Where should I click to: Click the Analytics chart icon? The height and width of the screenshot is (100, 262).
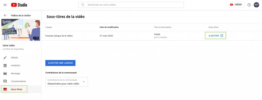(5, 65)
